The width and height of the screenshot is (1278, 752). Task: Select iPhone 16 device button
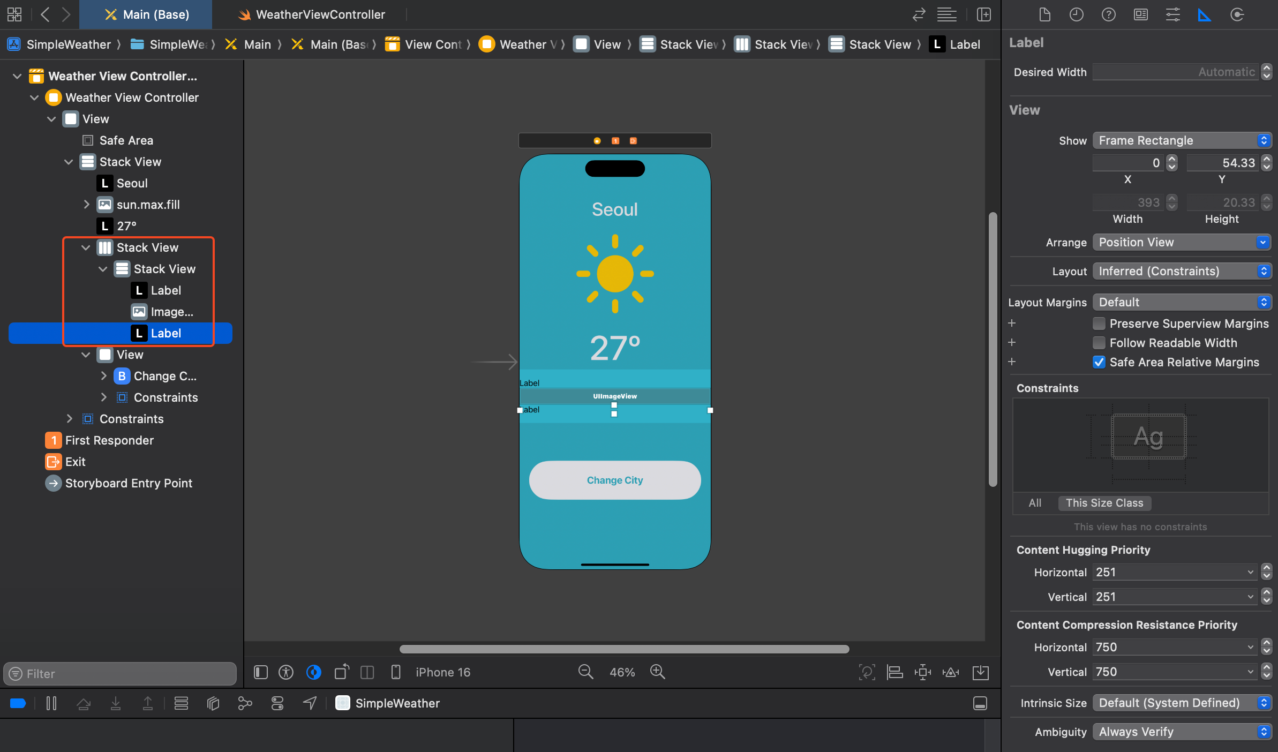tap(442, 672)
